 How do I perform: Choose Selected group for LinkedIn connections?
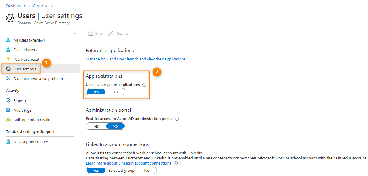pos(122,171)
